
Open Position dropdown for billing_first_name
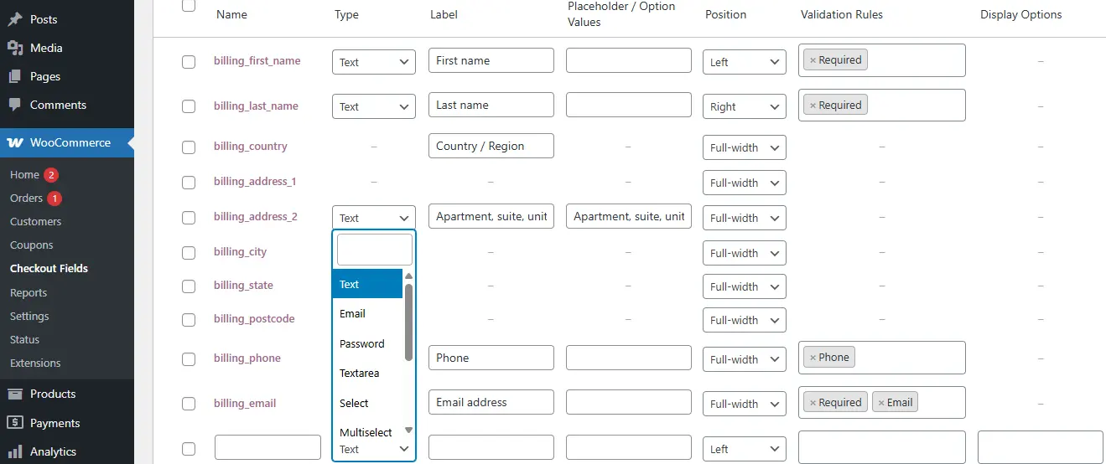(x=745, y=62)
